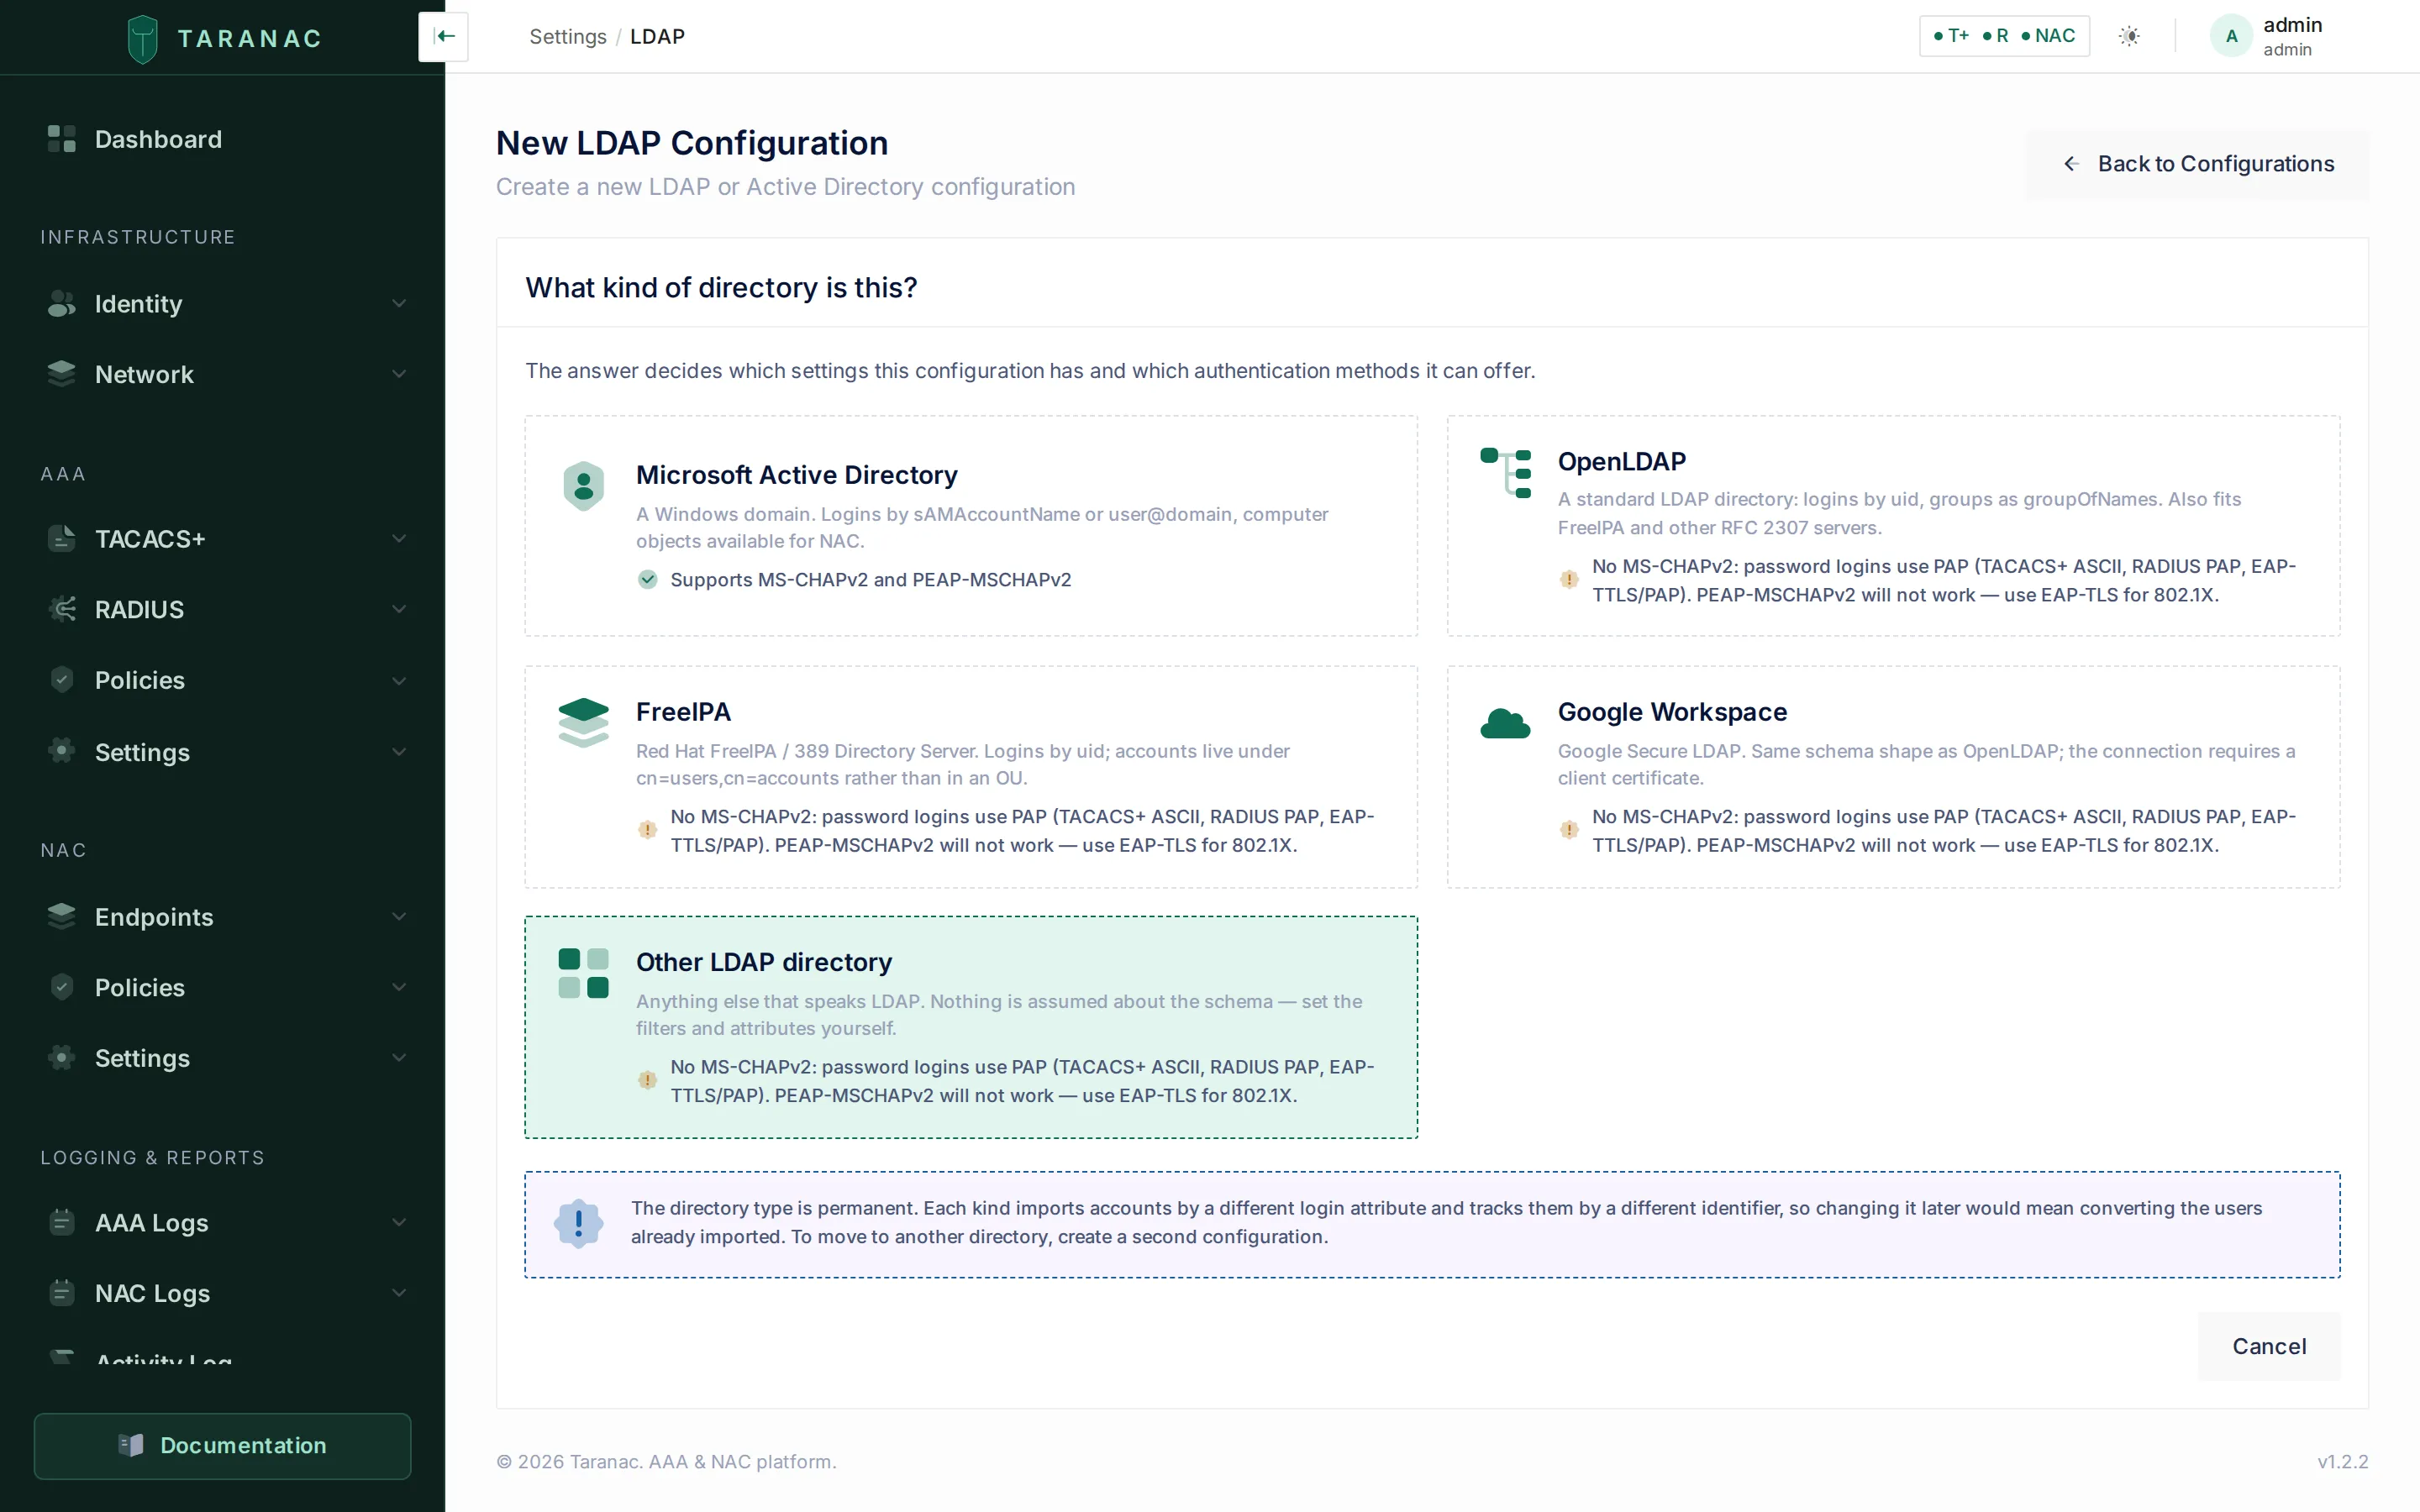Click the v1.2.2 version text

click(2342, 1461)
